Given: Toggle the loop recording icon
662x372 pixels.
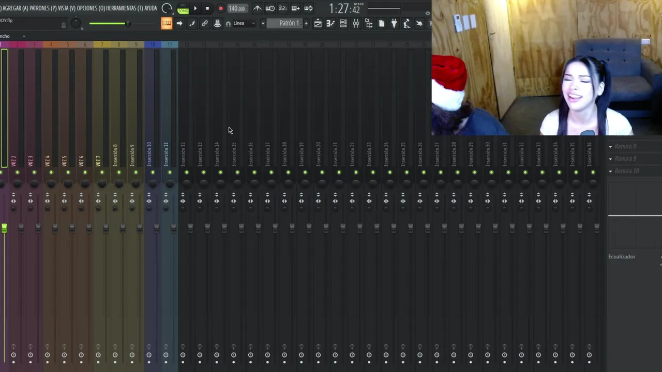Looking at the screenshot, I should click(308, 8).
